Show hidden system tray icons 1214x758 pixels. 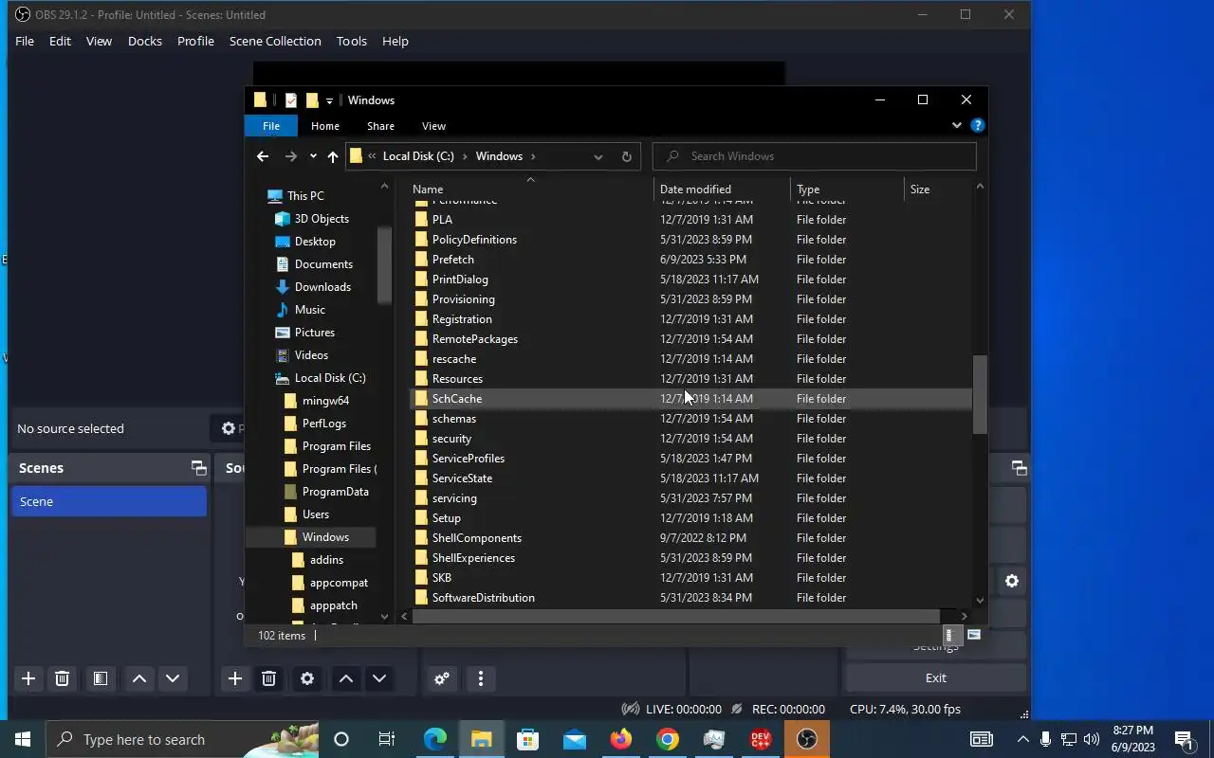pyautogui.click(x=1022, y=739)
